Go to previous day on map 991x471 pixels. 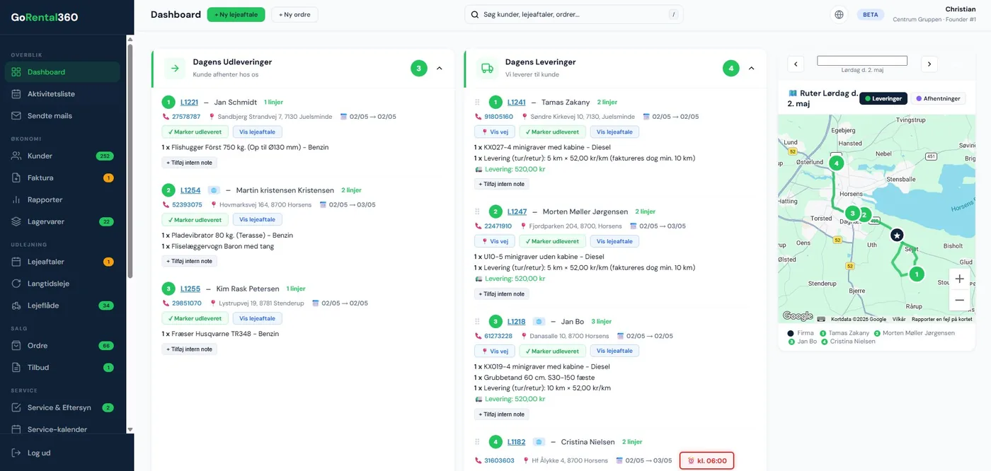click(796, 64)
